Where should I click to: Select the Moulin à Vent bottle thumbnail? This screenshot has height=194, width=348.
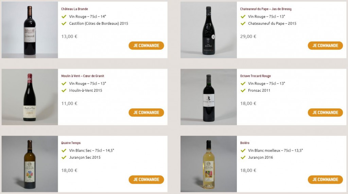pyautogui.click(x=30, y=97)
